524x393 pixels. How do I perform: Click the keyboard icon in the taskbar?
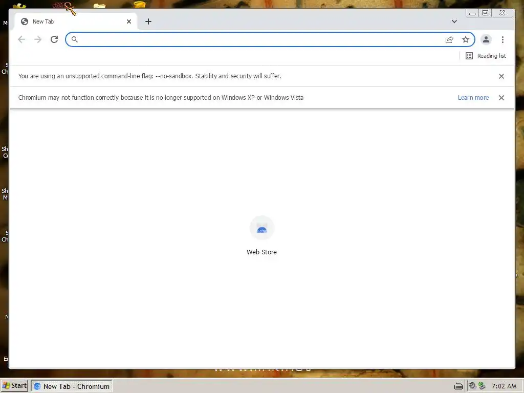(458, 386)
